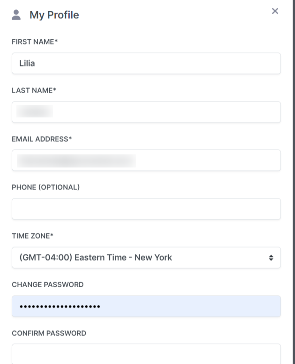Click the CONFIRM PASSWORD label

49,333
